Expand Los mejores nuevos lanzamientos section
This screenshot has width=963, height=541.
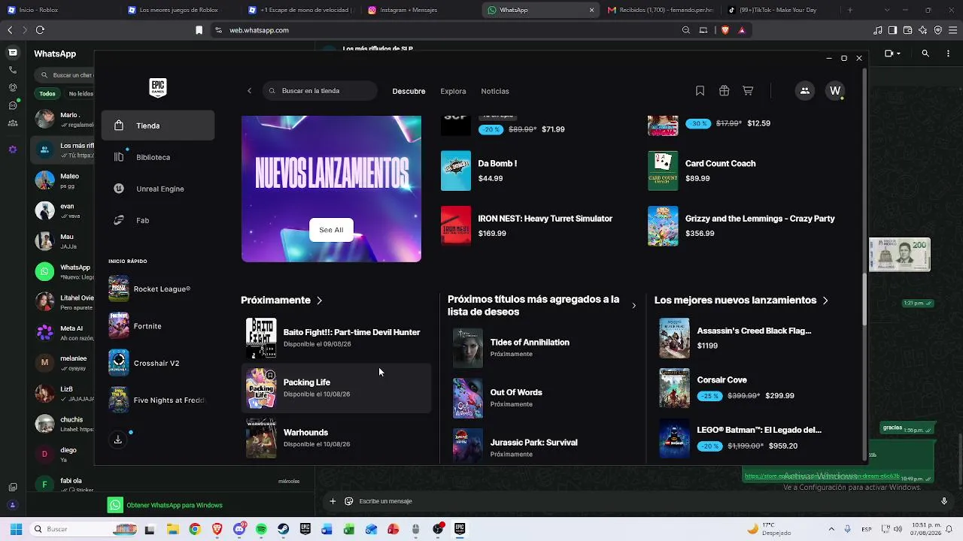point(825,301)
